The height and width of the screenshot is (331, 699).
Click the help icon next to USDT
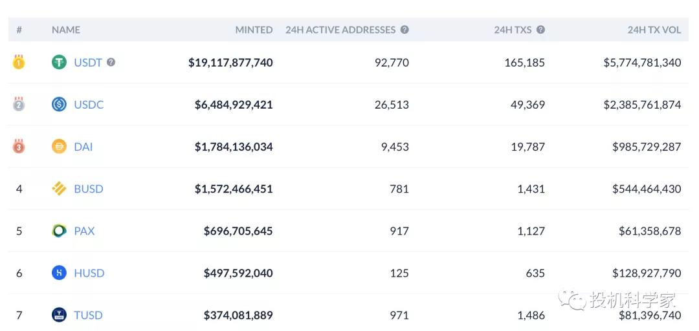111,63
